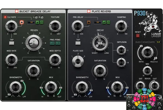
Task: Open the plugin thumbnail in bottom-right corner
Action: [145, 102]
